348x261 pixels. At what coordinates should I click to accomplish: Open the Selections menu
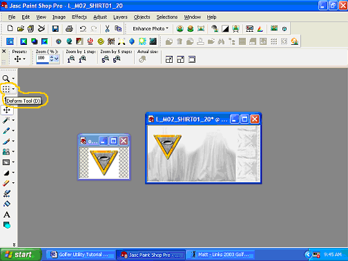click(x=167, y=17)
